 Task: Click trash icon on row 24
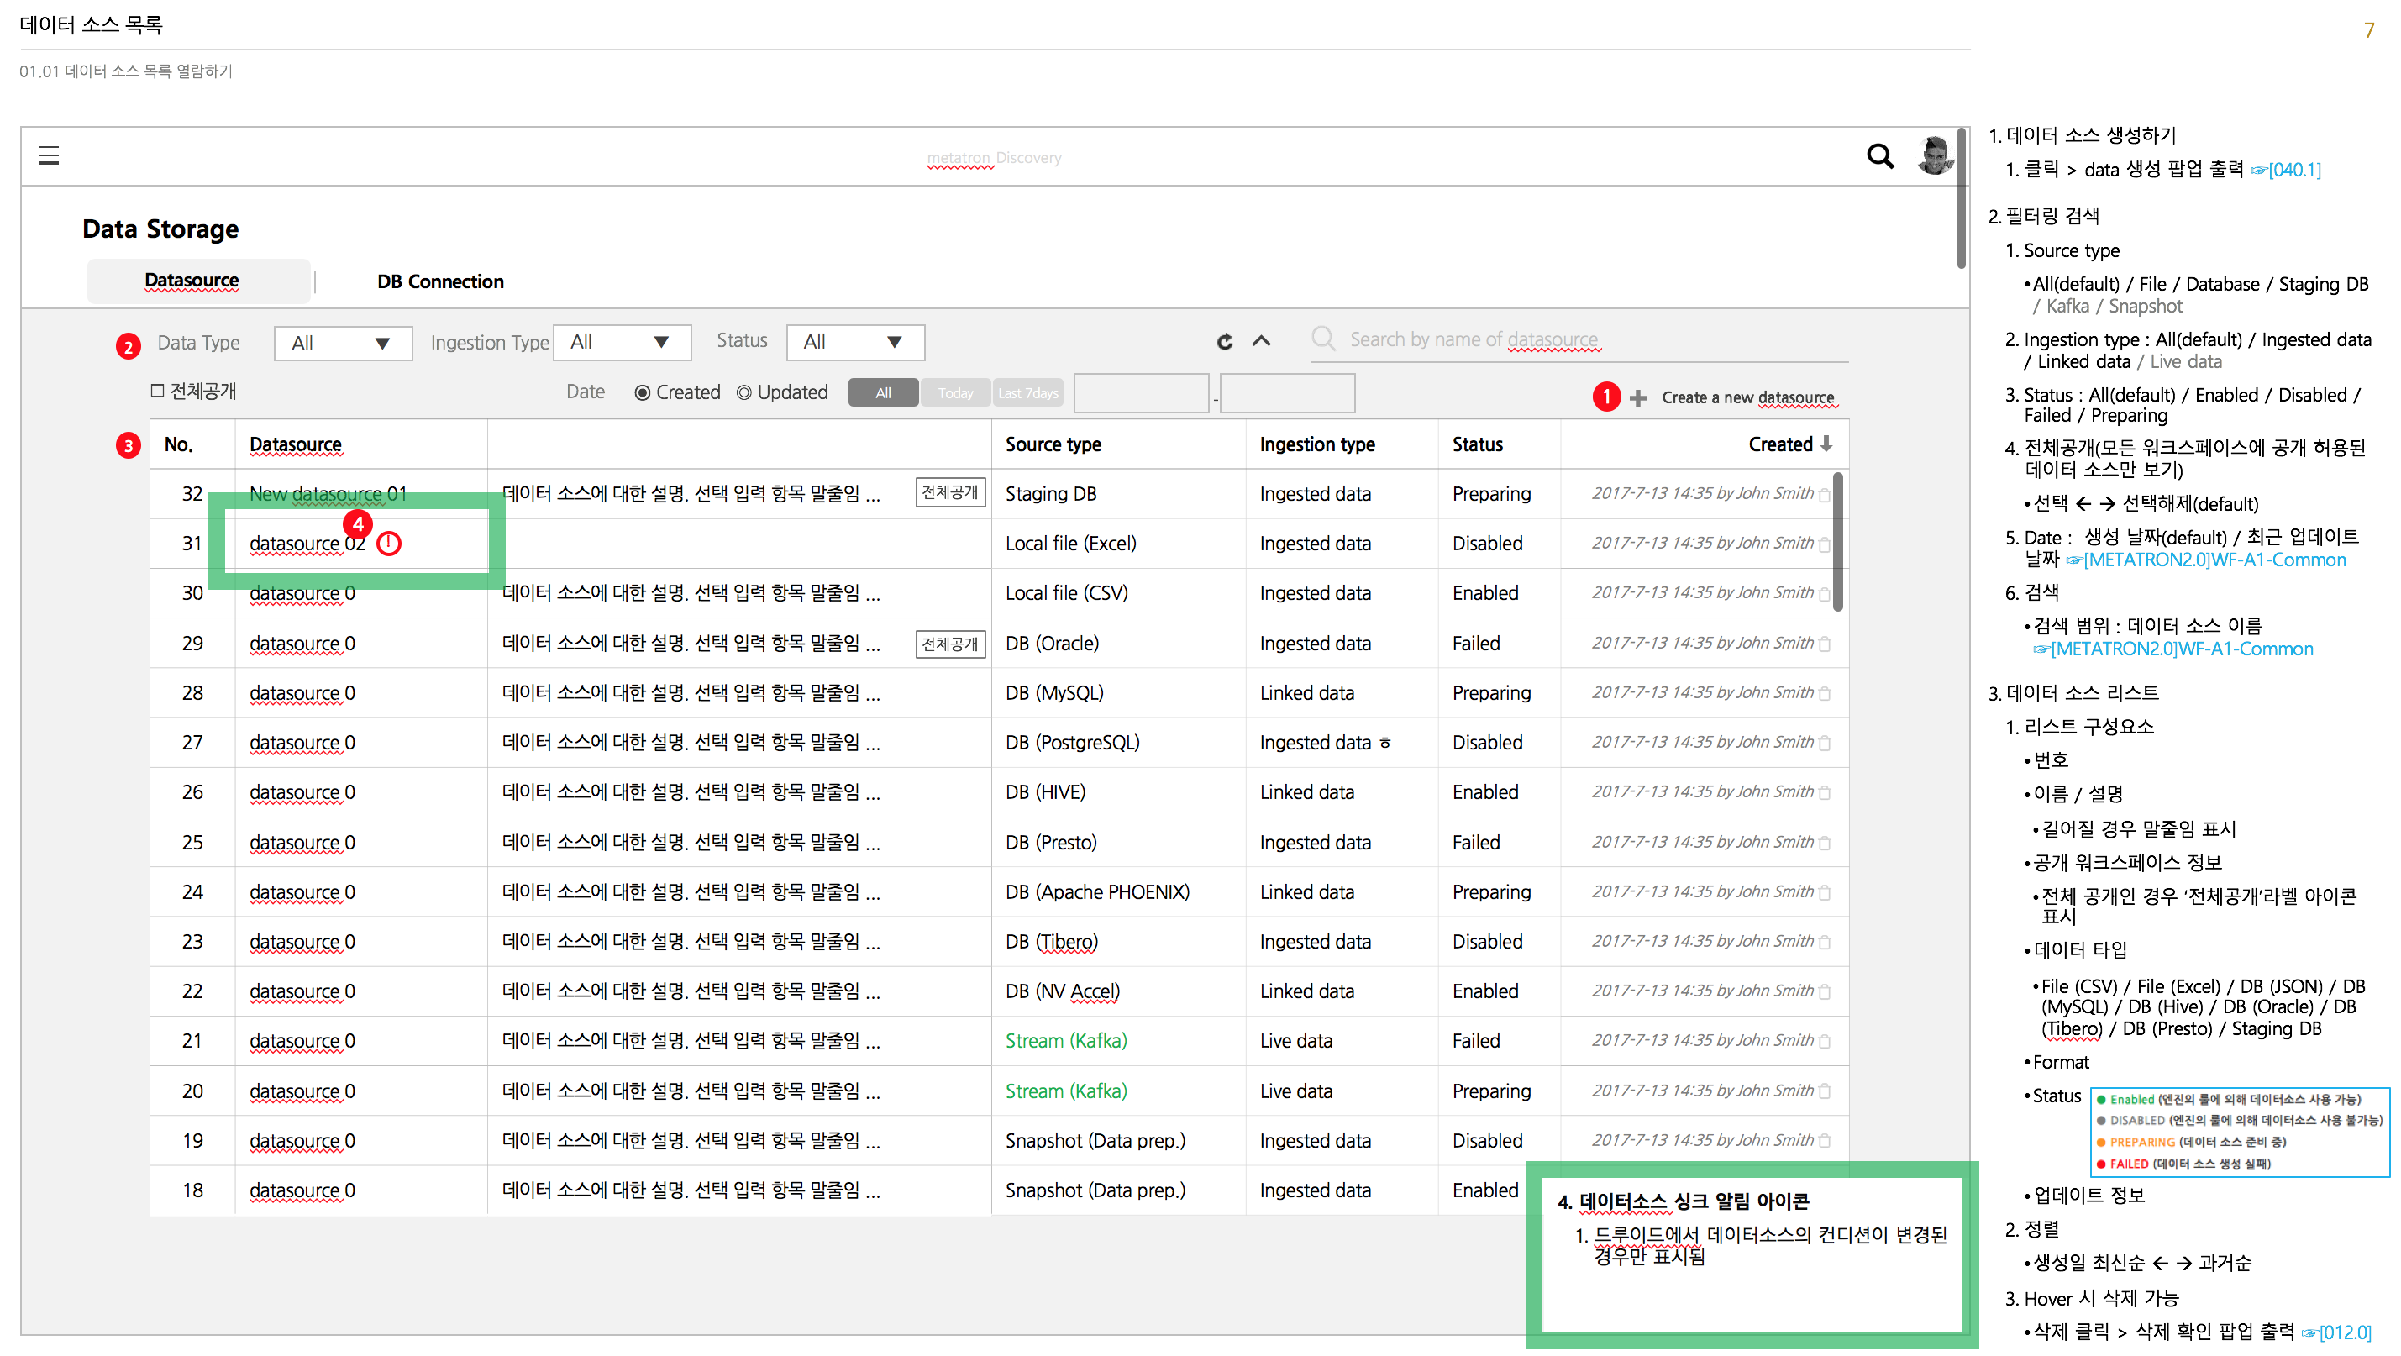click(1825, 892)
